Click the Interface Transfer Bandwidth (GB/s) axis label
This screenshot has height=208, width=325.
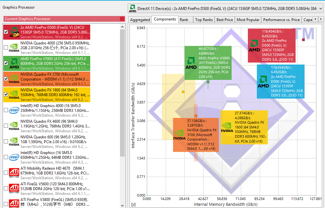click(x=133, y=115)
